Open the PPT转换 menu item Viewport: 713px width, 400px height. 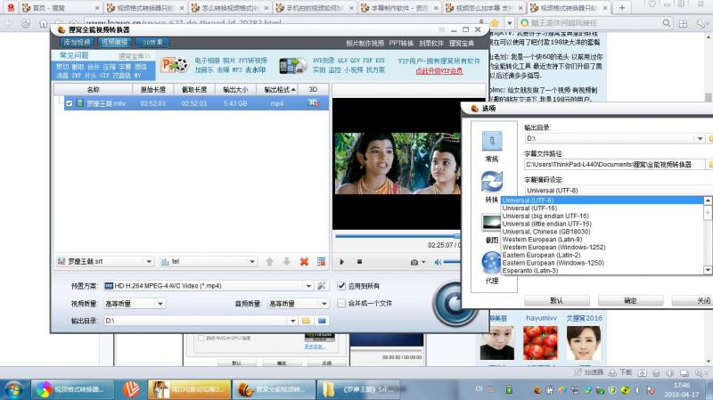[401, 43]
